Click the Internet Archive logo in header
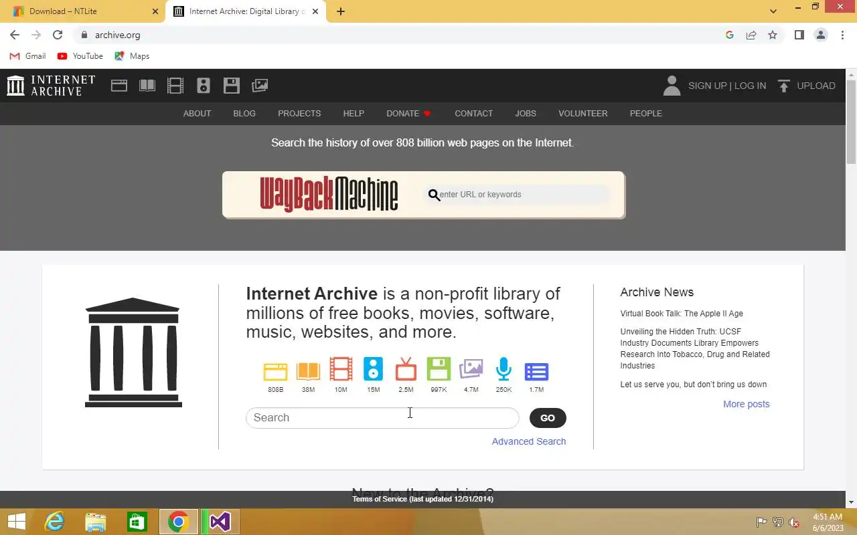The height and width of the screenshot is (535, 857). pyautogui.click(x=51, y=86)
